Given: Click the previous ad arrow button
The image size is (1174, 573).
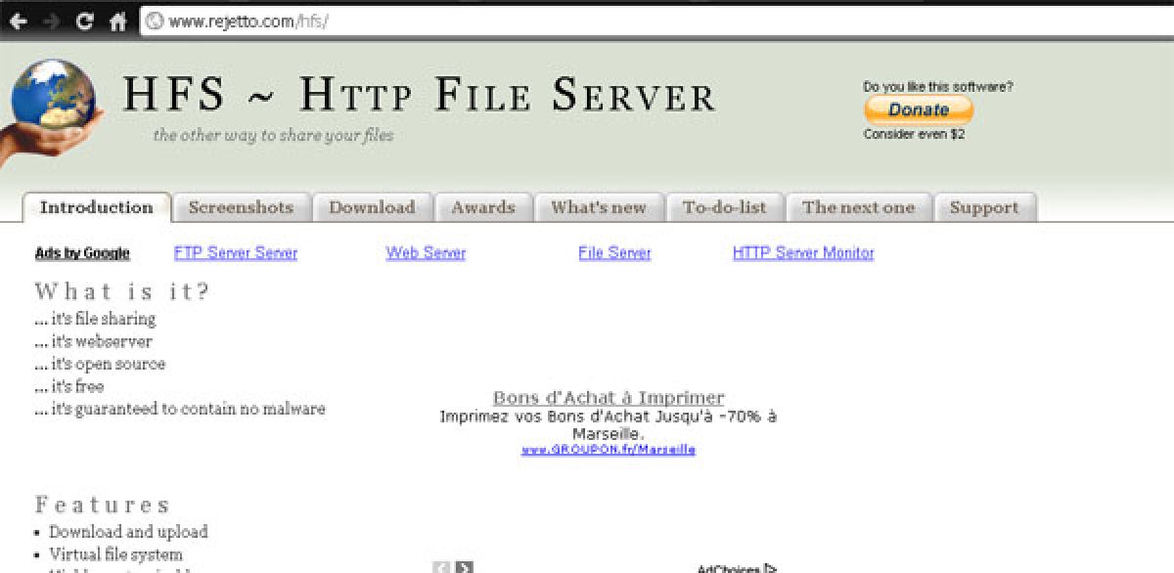Looking at the screenshot, I should 442,567.
